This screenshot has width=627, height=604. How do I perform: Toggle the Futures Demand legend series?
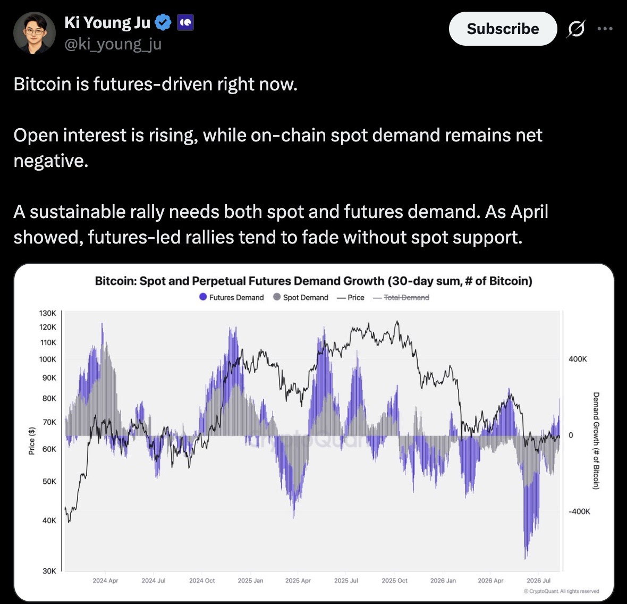[232, 297]
